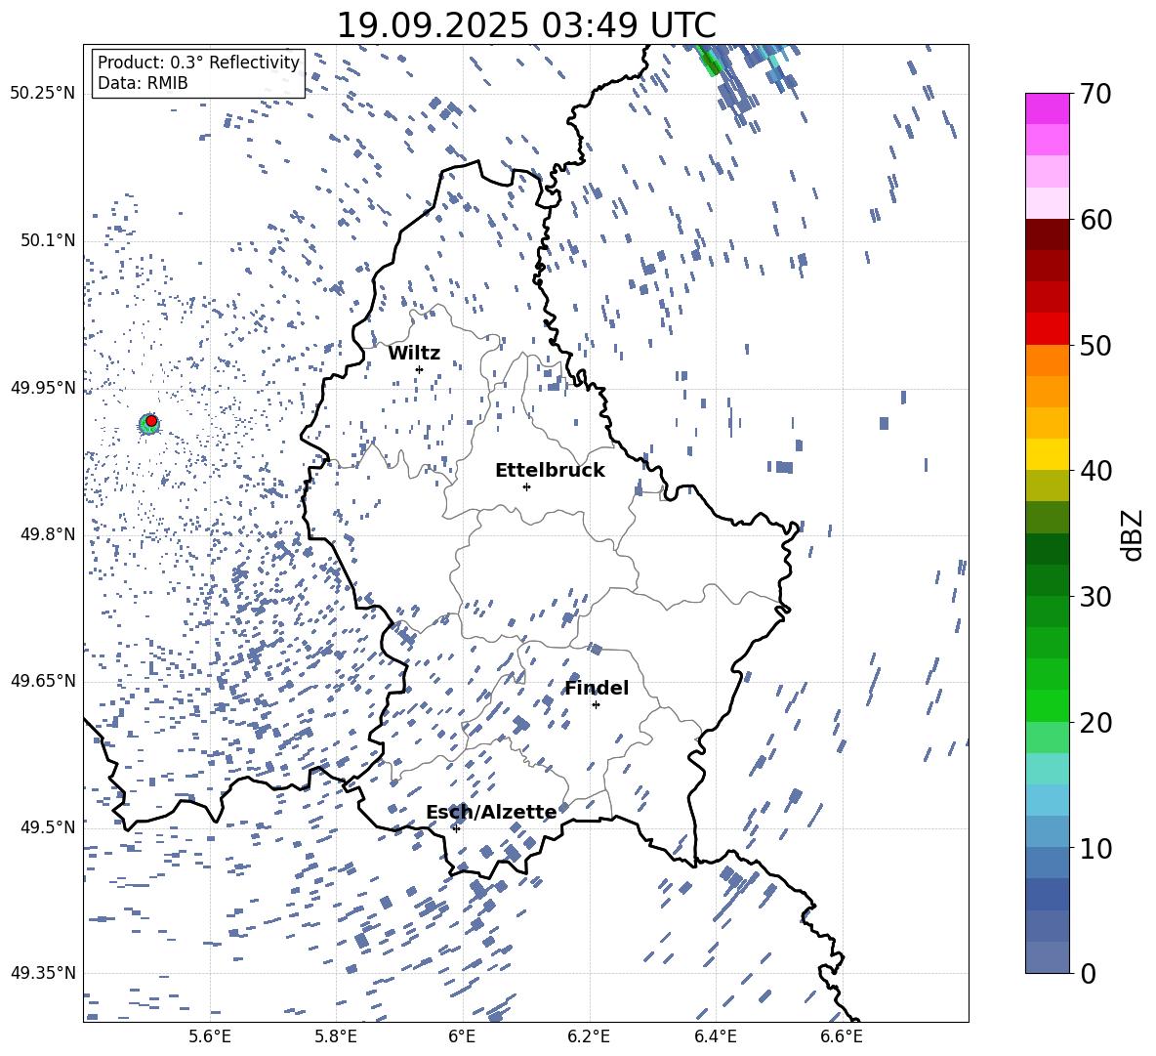Click the longitude label 6°E
Screen dimensions: 1156x1056
462,1036
